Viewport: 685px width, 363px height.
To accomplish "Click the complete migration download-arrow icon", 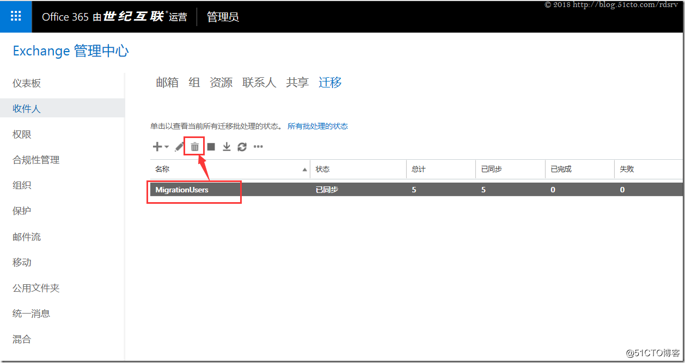I will click(x=227, y=147).
